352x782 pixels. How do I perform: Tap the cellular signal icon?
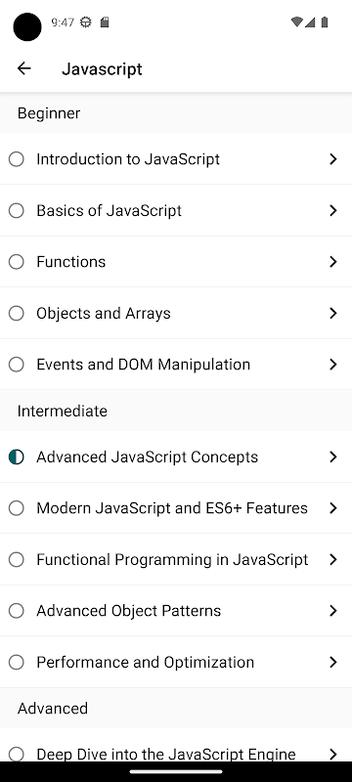pyautogui.click(x=310, y=22)
